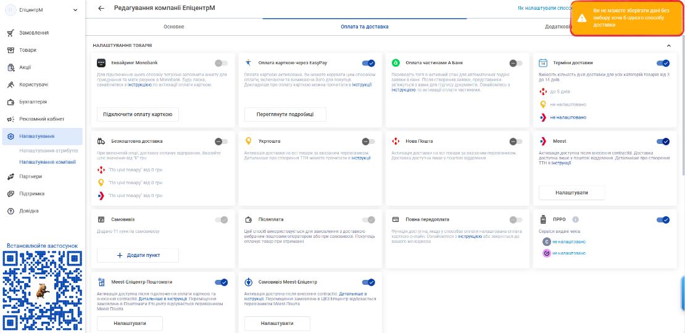Click the Самовивіз store icon
The width and height of the screenshot is (685, 333).
pyautogui.click(x=101, y=220)
